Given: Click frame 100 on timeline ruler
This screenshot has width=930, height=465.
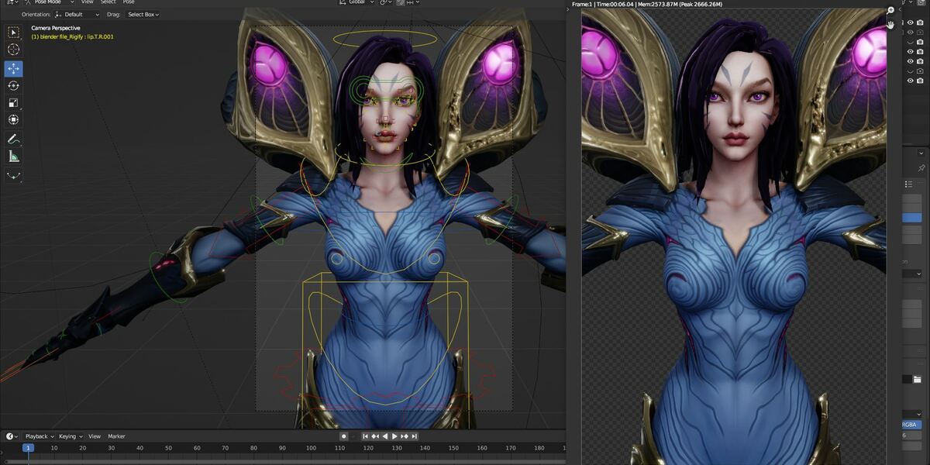Looking at the screenshot, I should tap(311, 448).
